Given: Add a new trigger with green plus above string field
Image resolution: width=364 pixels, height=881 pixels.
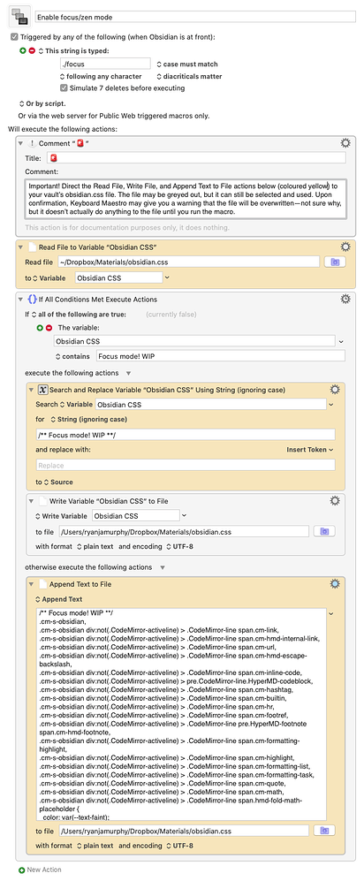Looking at the screenshot, I should point(22,50).
